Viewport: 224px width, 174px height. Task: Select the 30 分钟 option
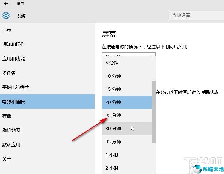[x=127, y=128]
